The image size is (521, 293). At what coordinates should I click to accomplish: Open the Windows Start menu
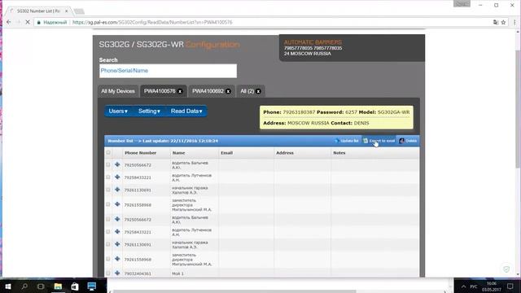coord(8,286)
